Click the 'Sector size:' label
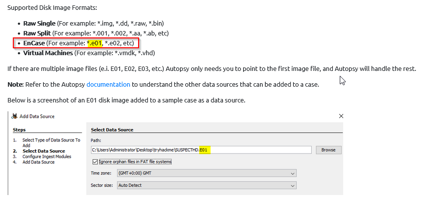Viewport: 430px width, 198px height. (x=102, y=185)
